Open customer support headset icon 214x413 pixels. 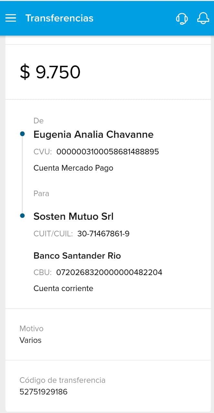click(x=182, y=18)
